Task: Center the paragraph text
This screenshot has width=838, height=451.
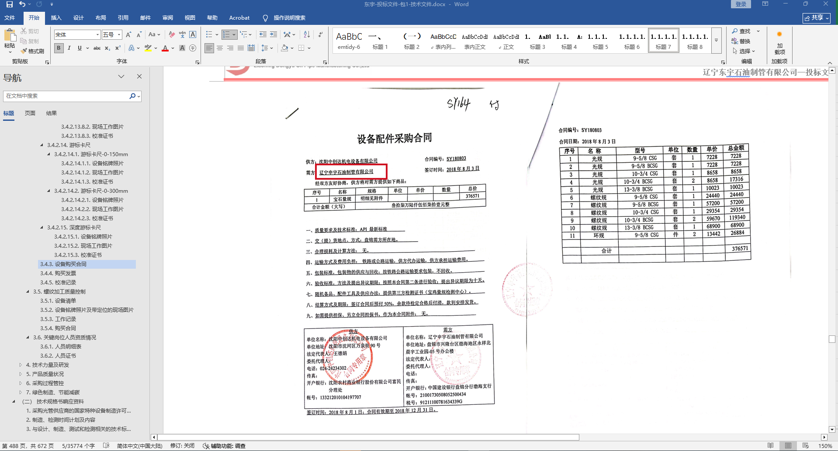Action: (x=220, y=48)
